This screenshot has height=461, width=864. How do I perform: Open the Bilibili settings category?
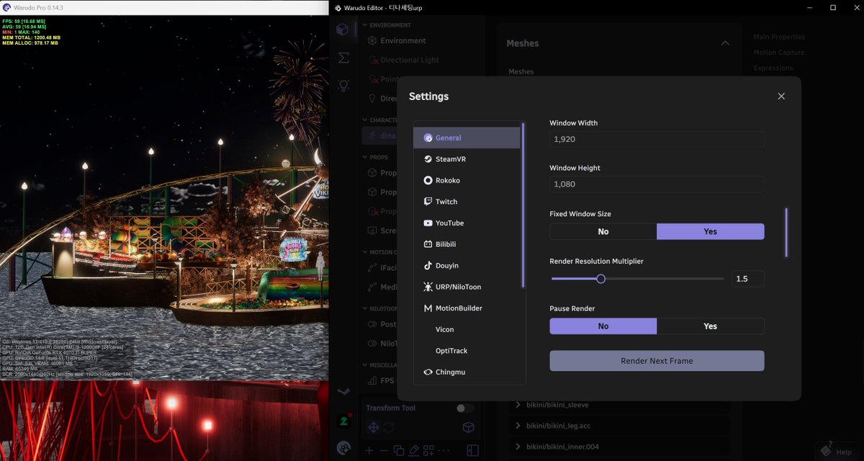[467, 244]
